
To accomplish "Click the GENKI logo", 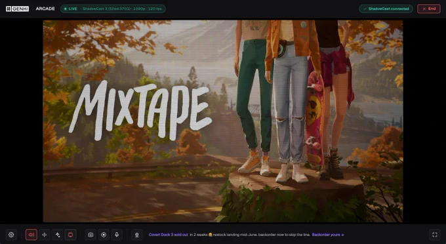I will tap(17, 9).
